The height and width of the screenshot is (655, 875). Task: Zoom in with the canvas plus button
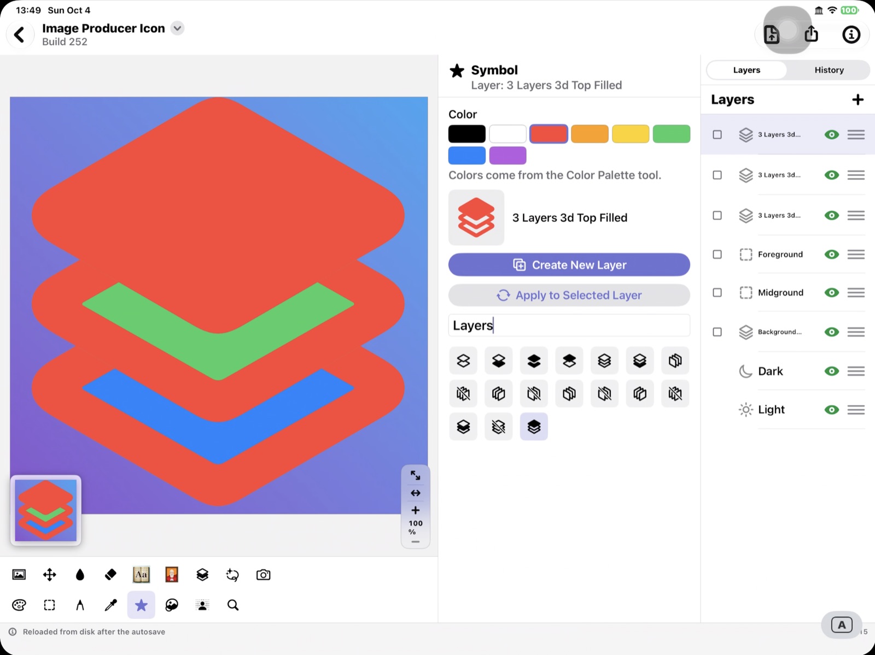click(x=416, y=510)
